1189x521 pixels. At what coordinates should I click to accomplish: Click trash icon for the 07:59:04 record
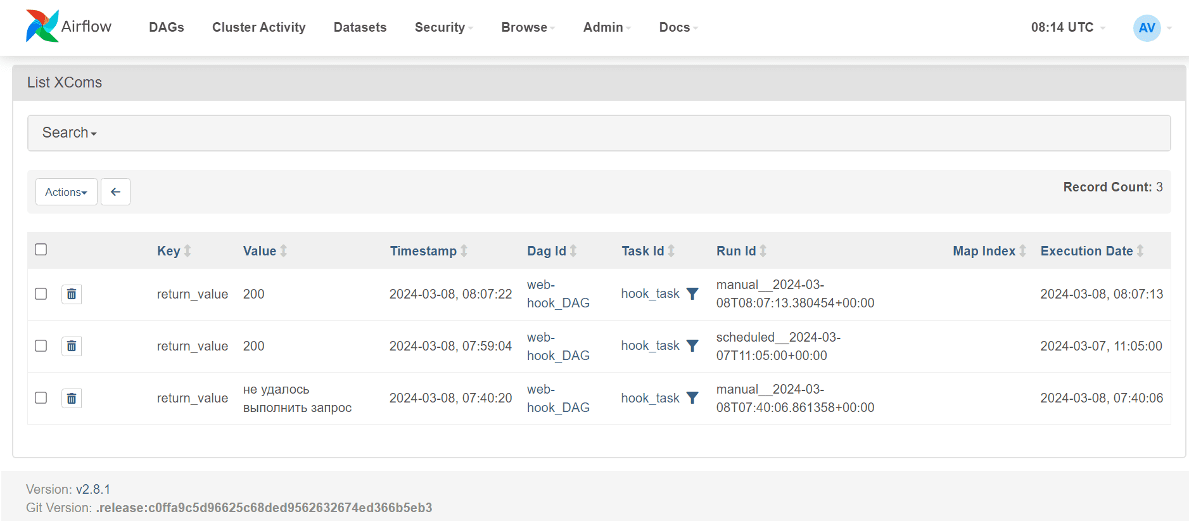[72, 346]
